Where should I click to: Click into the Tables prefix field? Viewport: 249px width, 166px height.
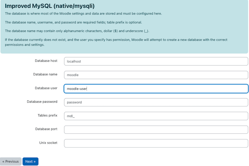click(x=156, y=116)
